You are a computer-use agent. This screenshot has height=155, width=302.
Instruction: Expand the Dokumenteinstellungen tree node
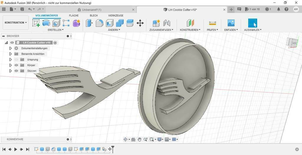pyautogui.click(x=10, y=48)
